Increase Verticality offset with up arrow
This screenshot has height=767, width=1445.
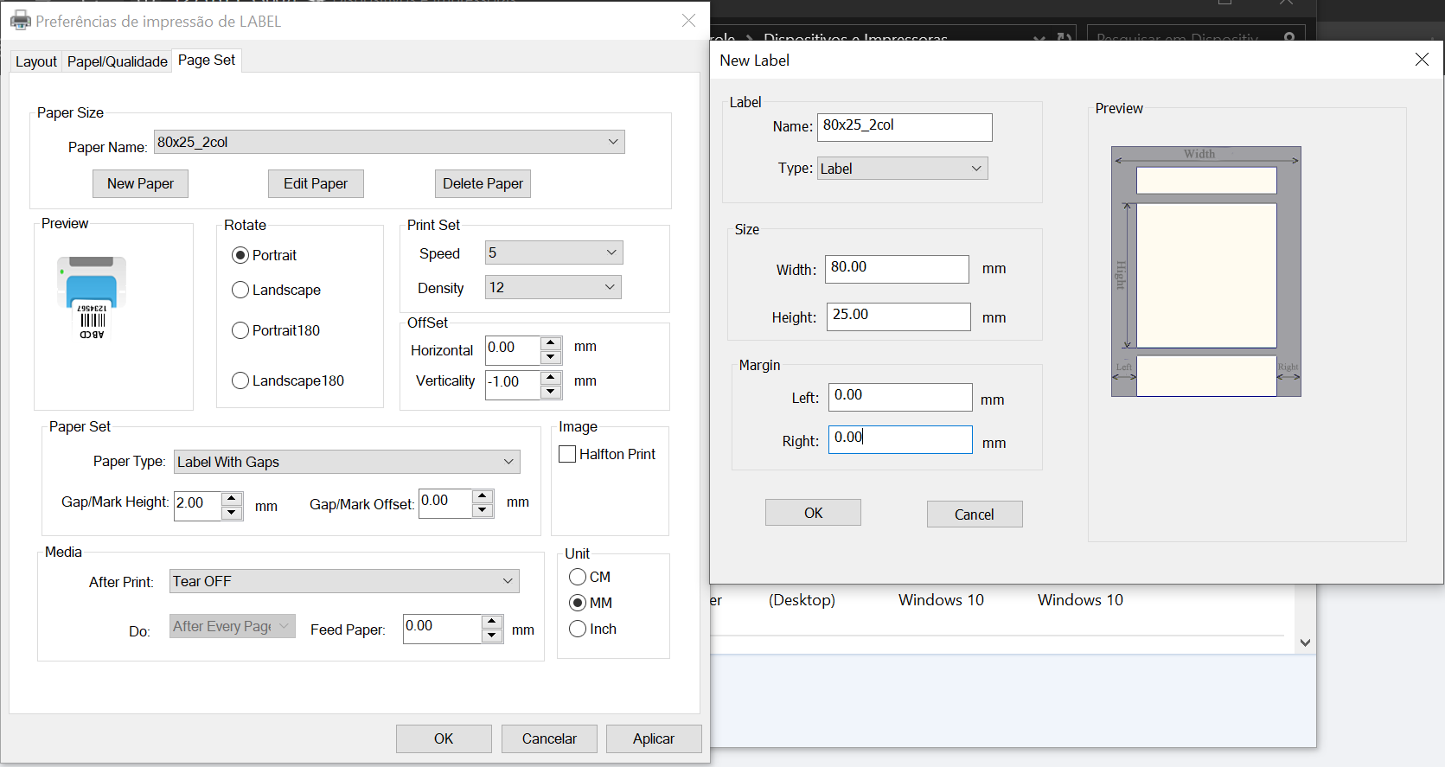coord(551,378)
